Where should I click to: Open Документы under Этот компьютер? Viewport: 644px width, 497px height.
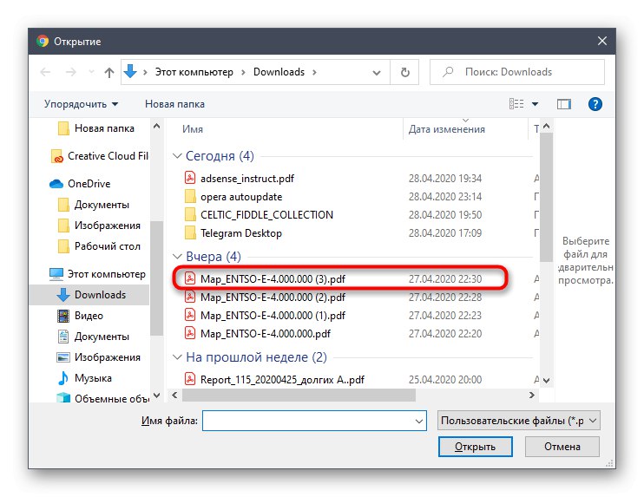tap(94, 337)
